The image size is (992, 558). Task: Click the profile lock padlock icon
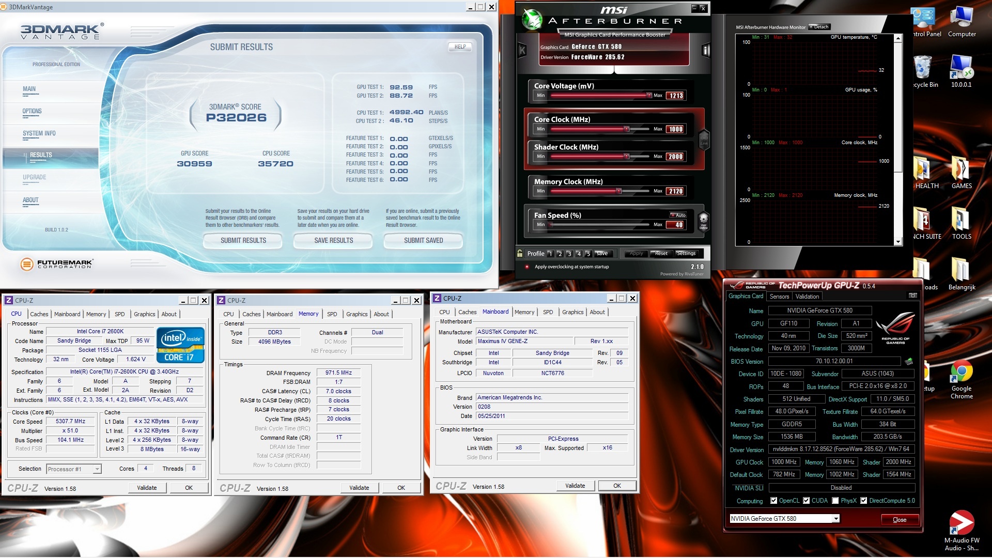point(520,253)
